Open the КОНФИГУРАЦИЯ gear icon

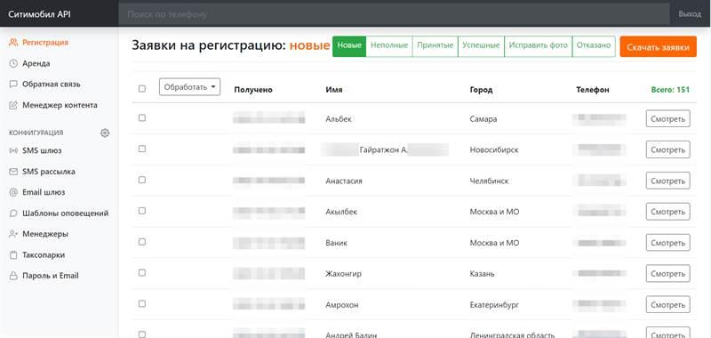105,133
